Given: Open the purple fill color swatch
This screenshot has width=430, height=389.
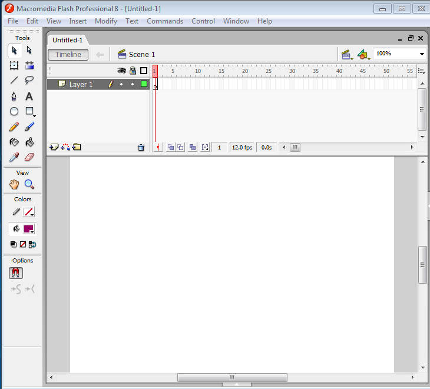Looking at the screenshot, I should pos(28,229).
